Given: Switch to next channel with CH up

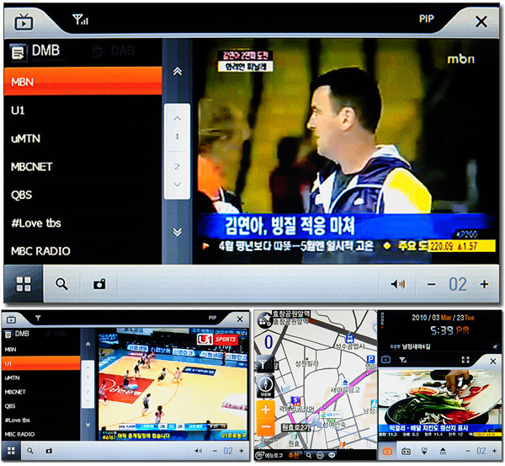Looking at the screenshot, I should pos(444,451).
